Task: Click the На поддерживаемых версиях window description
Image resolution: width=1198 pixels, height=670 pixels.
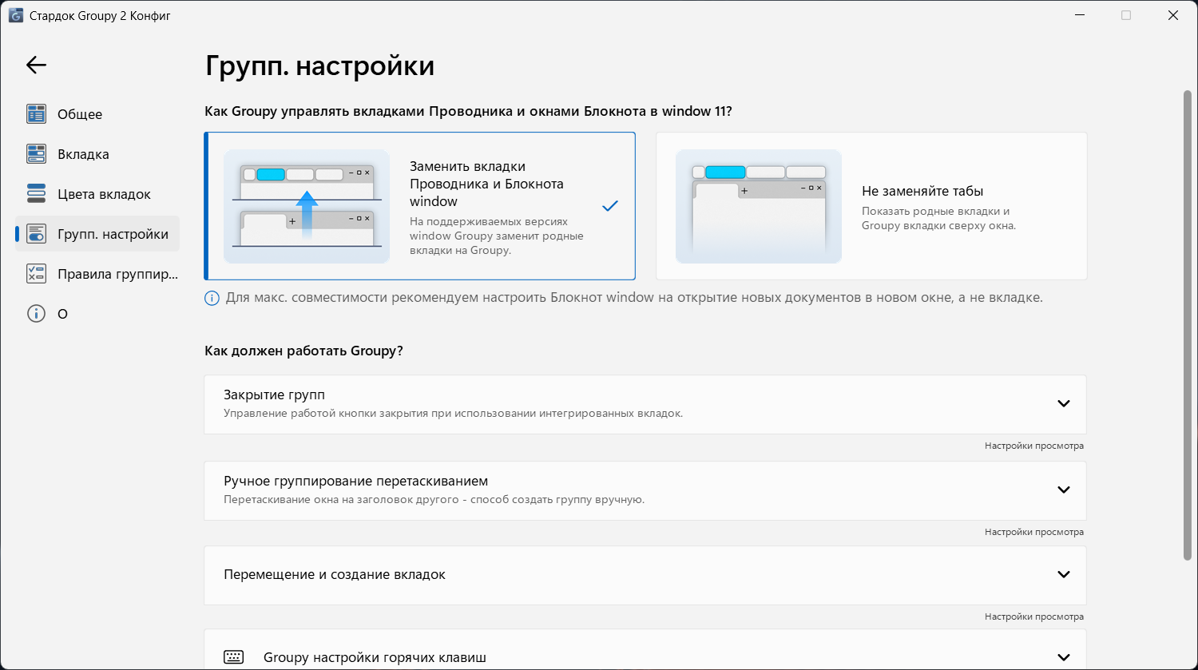Action: [496, 236]
